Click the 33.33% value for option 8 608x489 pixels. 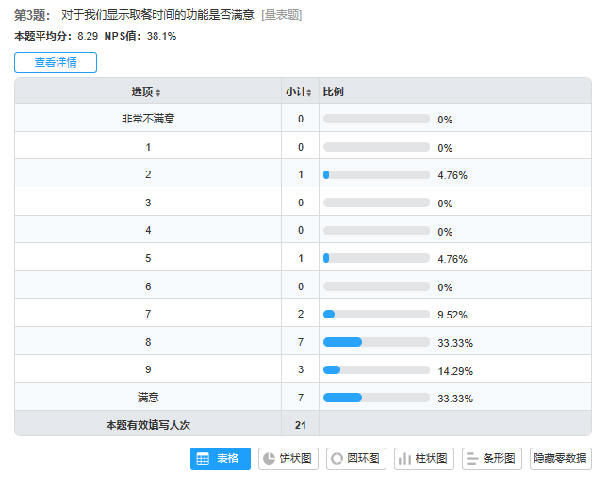pos(455,343)
